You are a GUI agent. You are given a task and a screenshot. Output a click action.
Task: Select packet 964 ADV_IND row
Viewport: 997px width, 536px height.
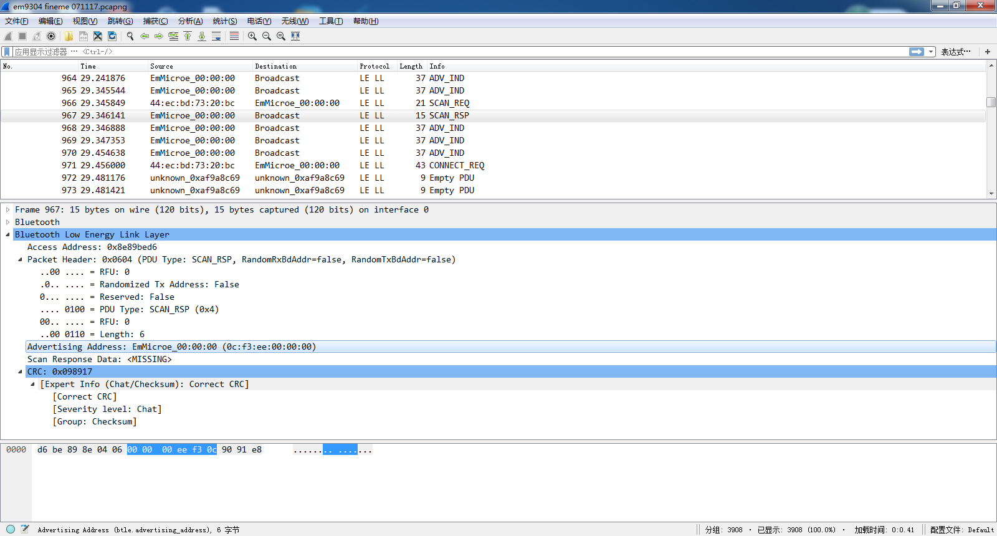[493, 78]
